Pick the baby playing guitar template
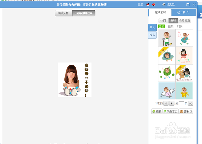202x144 pixels. pyautogui.click(x=184, y=38)
